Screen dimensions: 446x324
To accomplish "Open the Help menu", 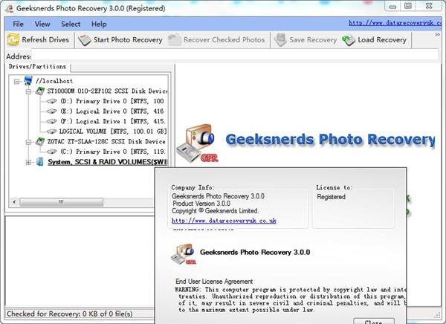I will pyautogui.click(x=99, y=24).
